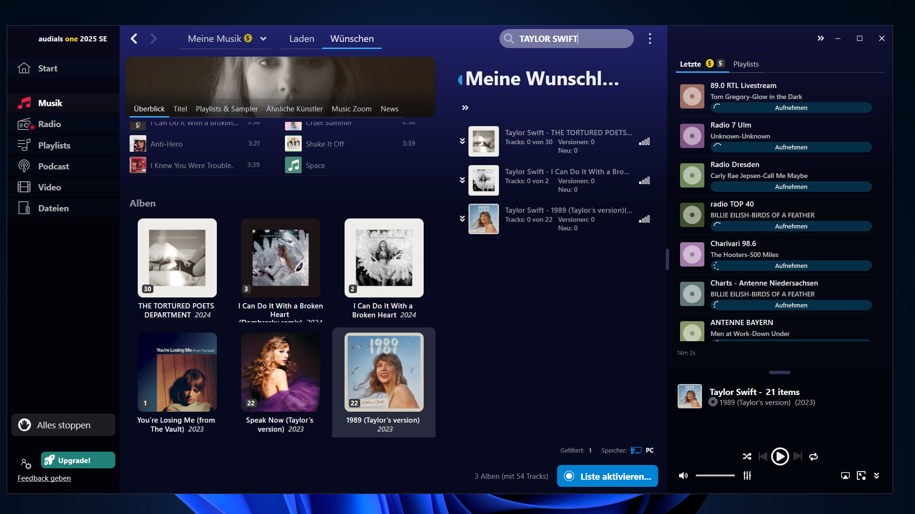The image size is (915, 514).
Task: Open the Meine Musik dropdown arrow
Action: [263, 39]
